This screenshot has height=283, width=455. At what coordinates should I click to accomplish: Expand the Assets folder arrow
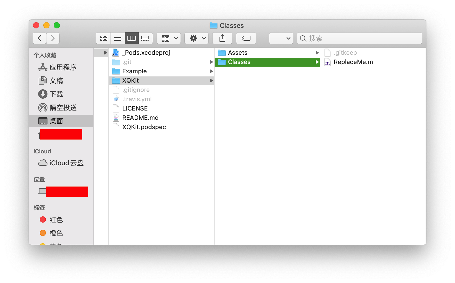pos(317,53)
